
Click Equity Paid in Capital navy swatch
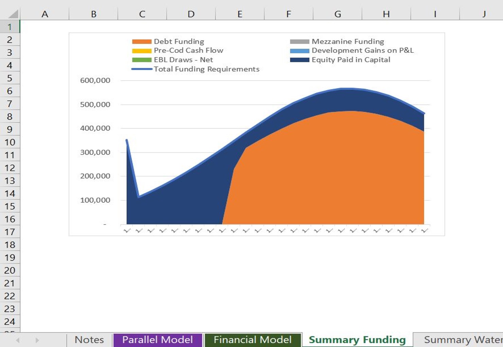coord(299,60)
